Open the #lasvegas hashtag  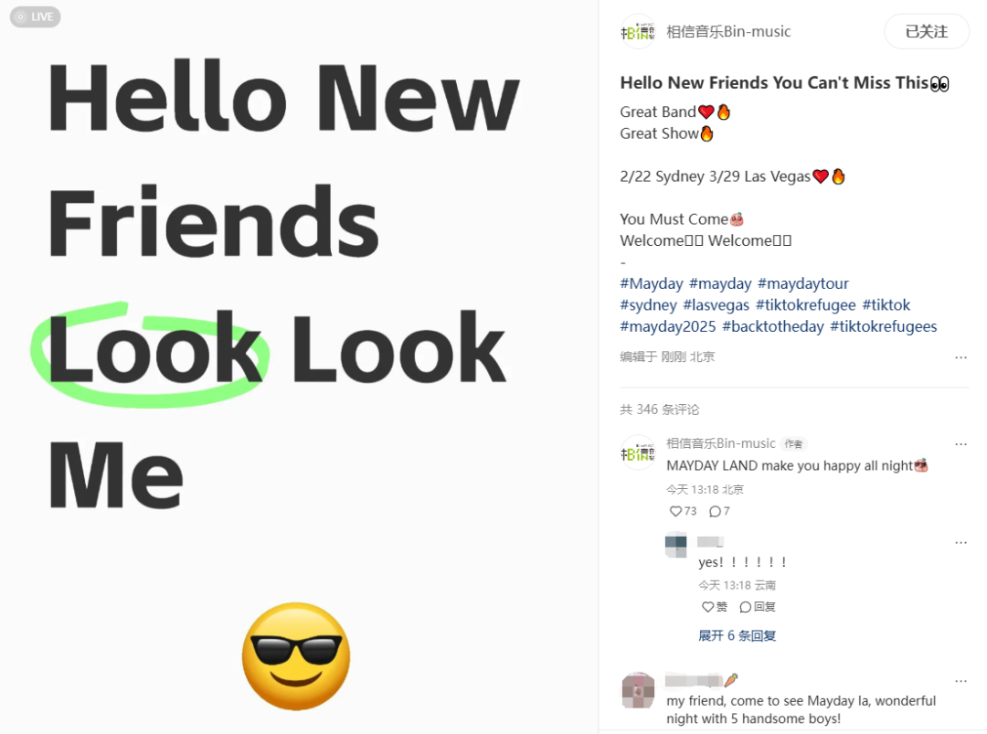tap(716, 304)
